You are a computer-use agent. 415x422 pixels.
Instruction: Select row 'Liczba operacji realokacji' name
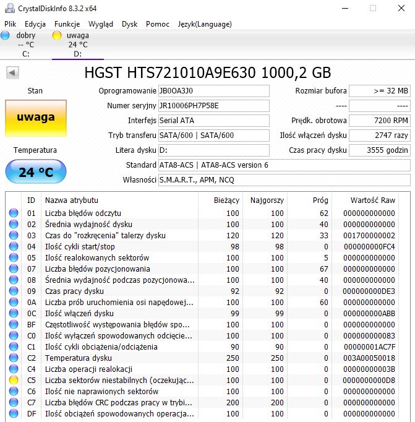88,369
